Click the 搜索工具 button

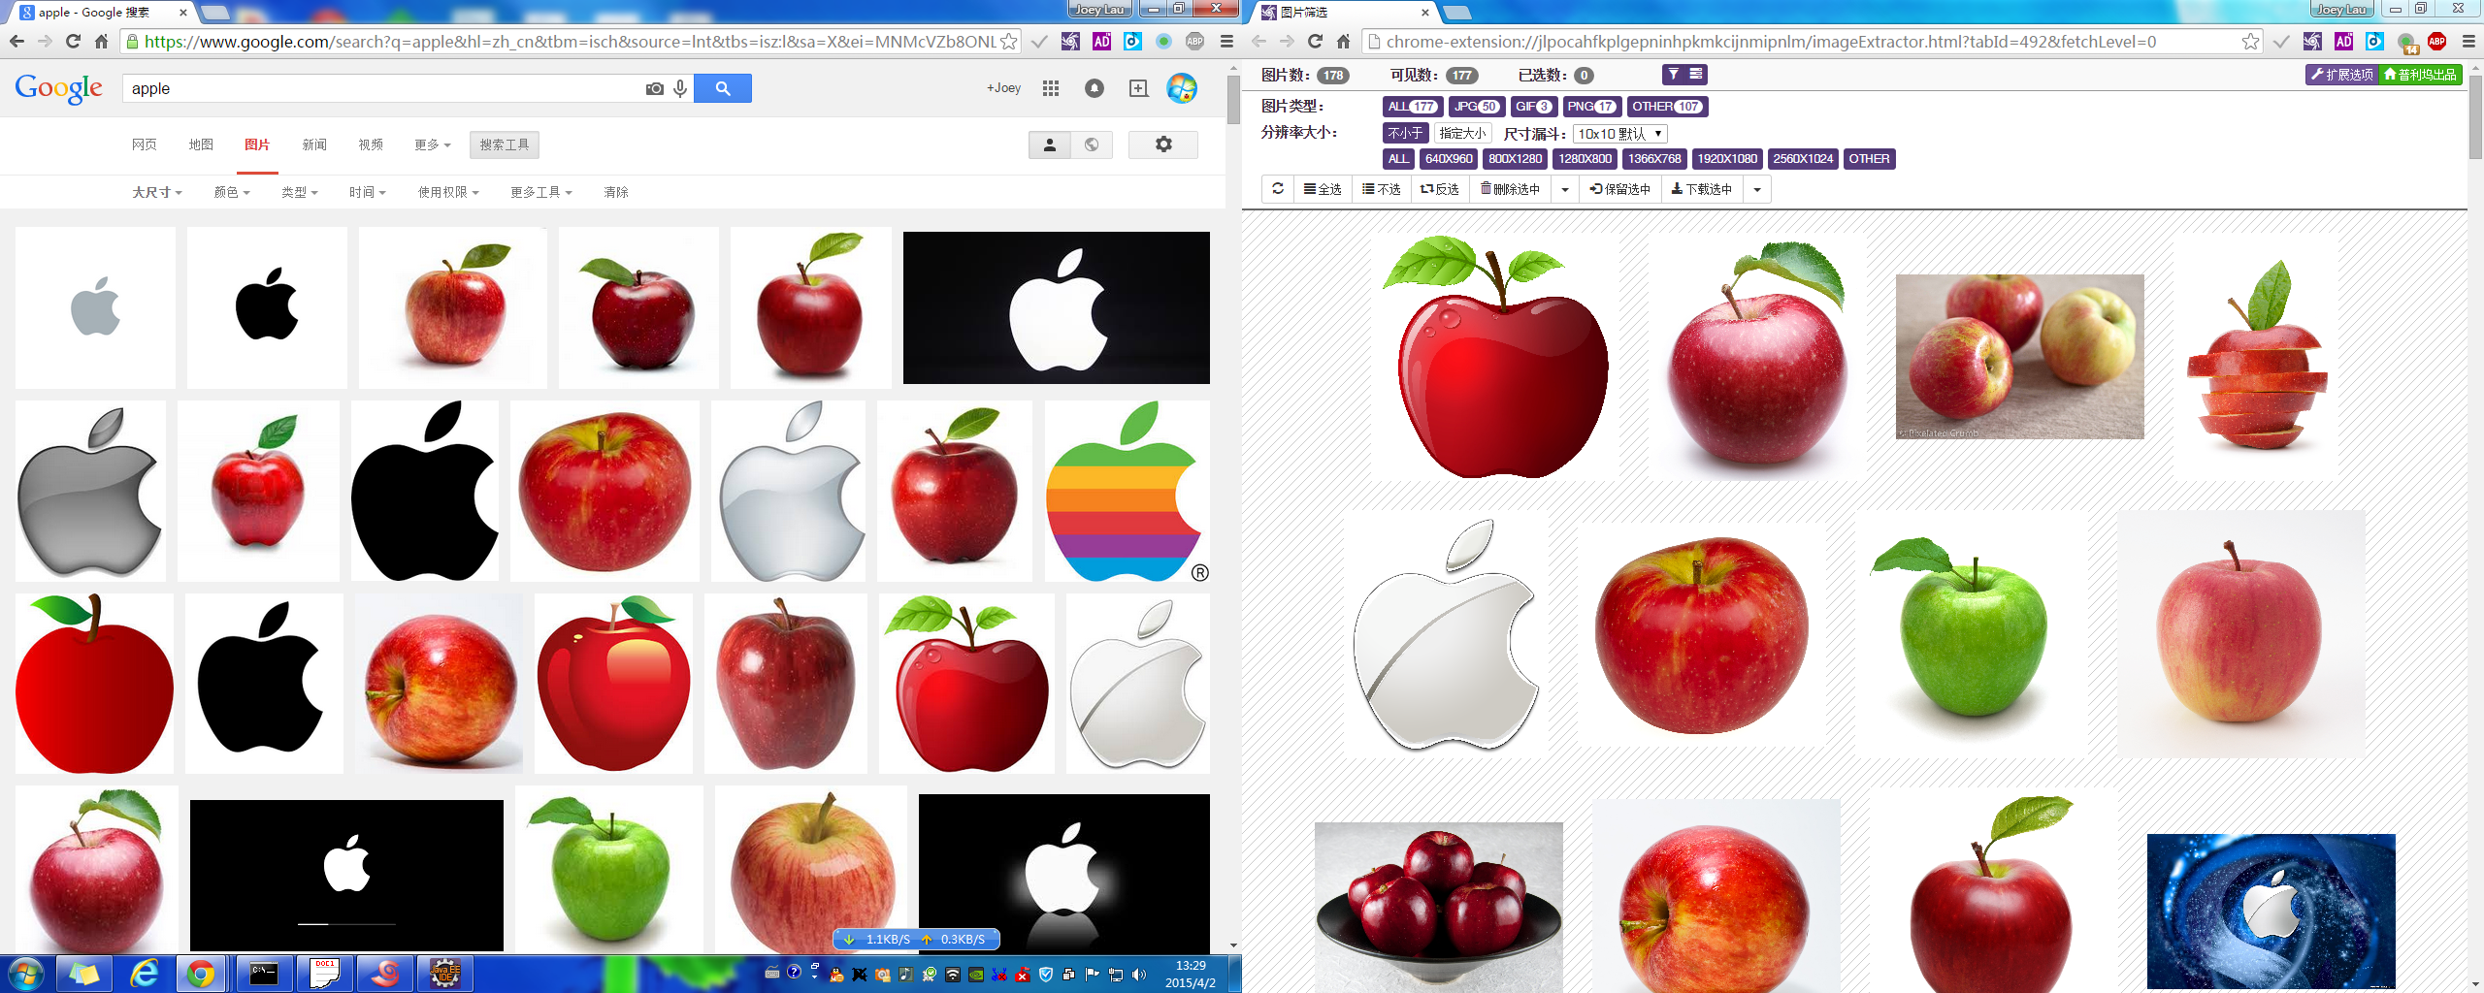coord(505,144)
